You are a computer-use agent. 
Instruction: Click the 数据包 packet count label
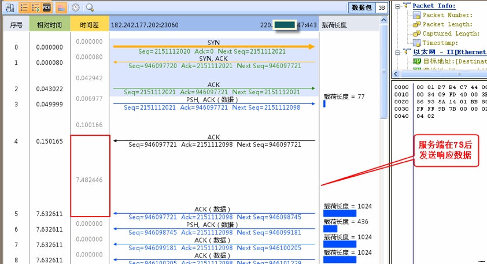[x=361, y=8]
